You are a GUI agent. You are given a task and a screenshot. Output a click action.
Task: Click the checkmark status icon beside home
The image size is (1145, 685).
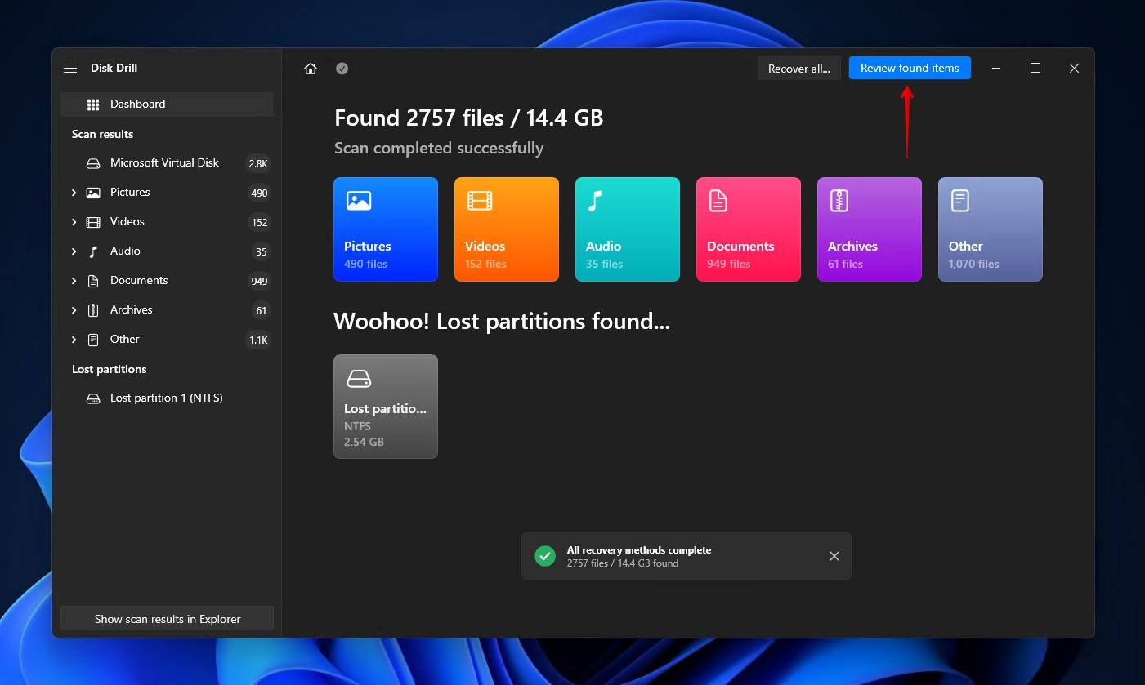point(342,69)
